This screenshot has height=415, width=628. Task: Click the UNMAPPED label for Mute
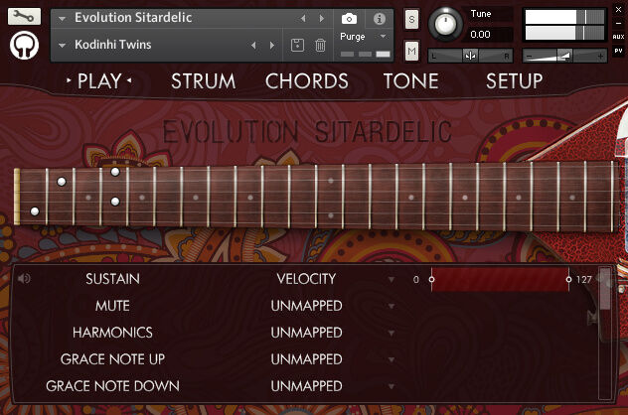click(306, 306)
